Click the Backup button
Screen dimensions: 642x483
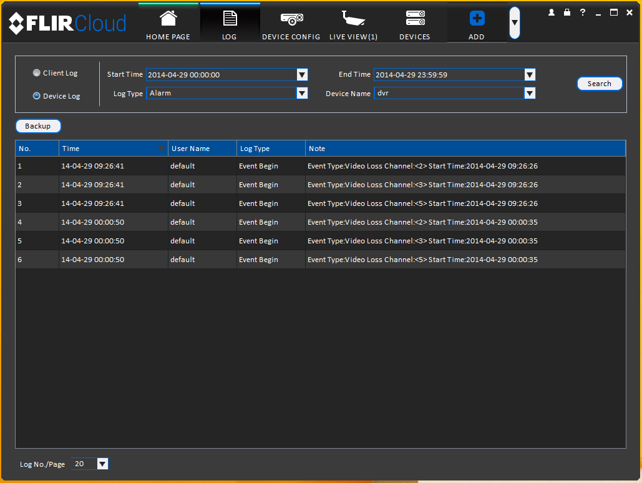pyautogui.click(x=38, y=126)
